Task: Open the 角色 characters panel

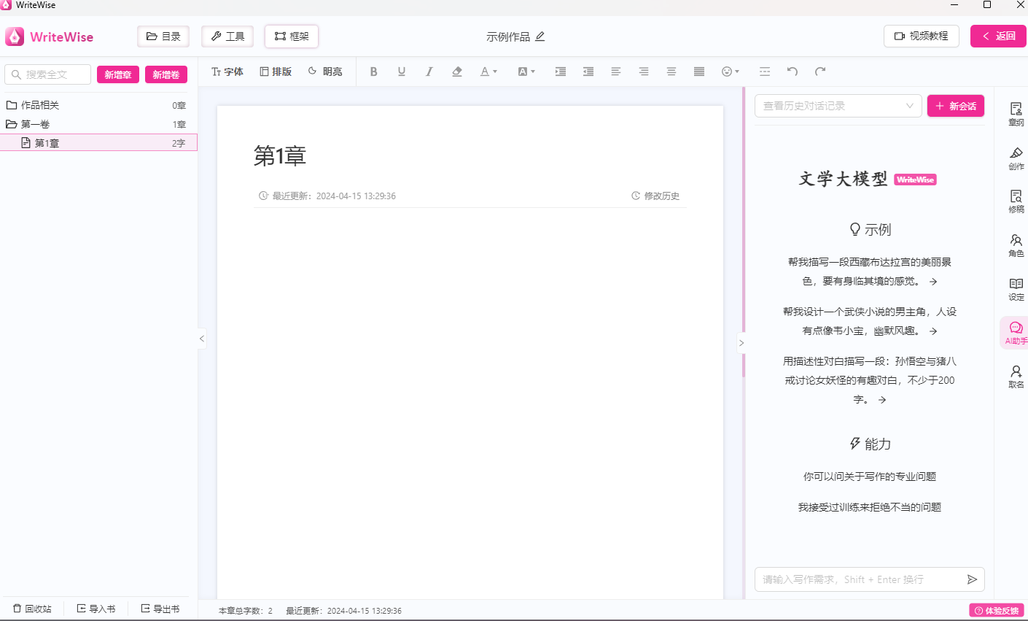Action: pyautogui.click(x=1016, y=244)
